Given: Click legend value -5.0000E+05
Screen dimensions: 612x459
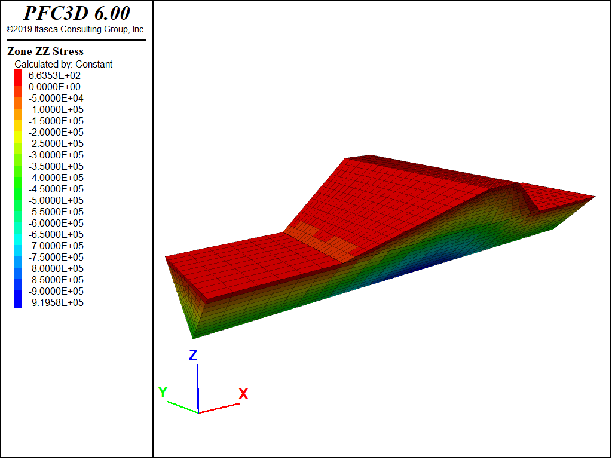Looking at the screenshot, I should (56, 200).
